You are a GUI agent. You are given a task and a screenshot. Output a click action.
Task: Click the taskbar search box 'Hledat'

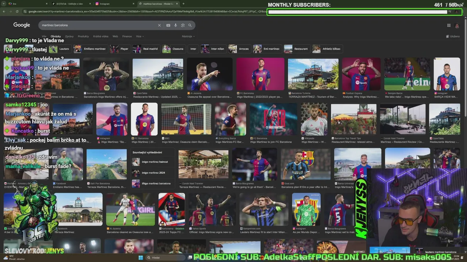(x=166, y=258)
